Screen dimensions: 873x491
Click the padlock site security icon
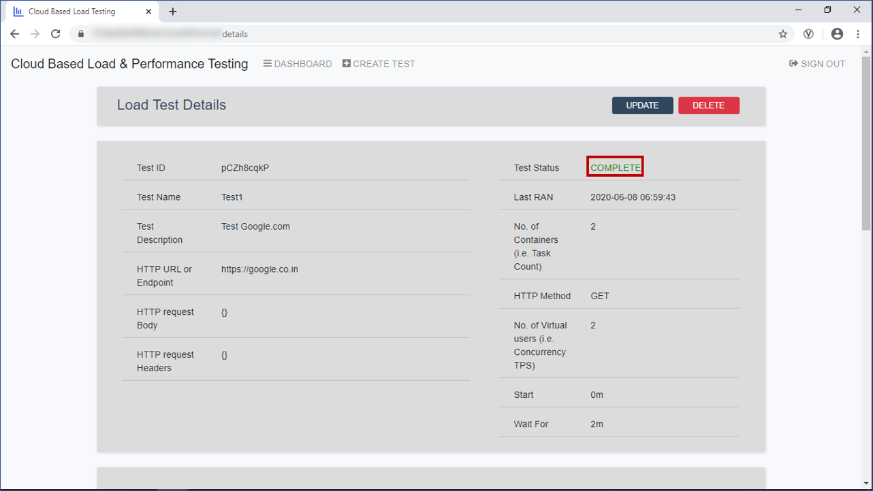(x=81, y=34)
